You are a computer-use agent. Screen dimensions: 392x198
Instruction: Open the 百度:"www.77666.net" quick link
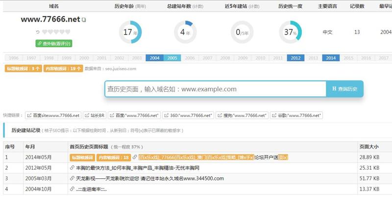(134, 115)
